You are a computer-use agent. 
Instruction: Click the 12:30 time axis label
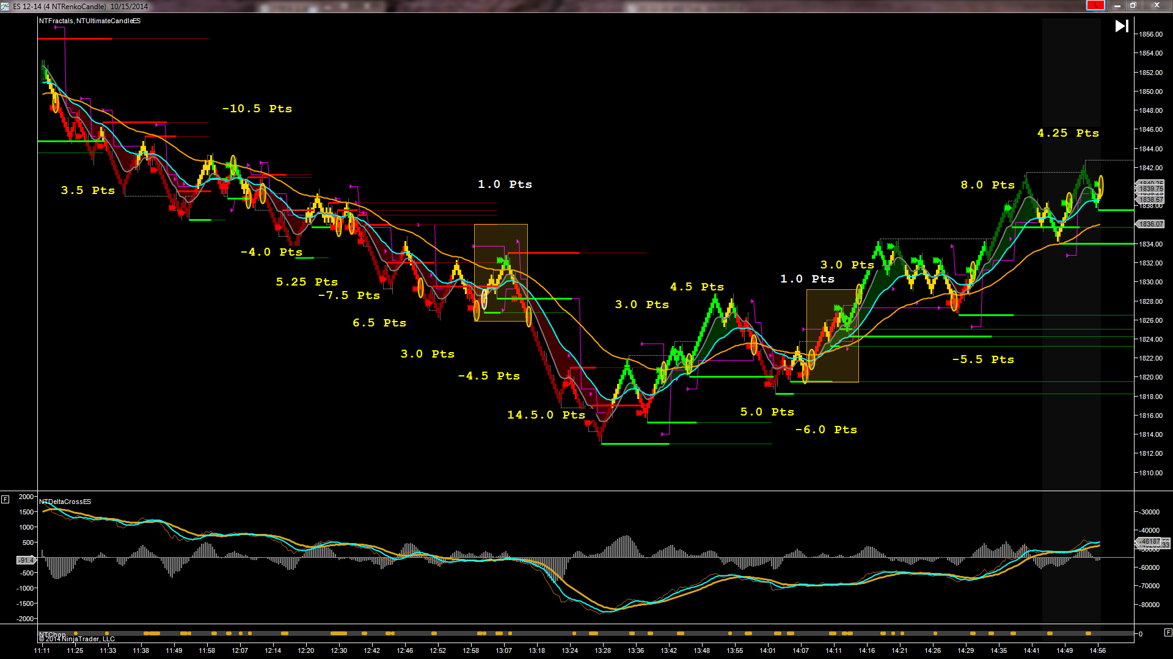click(339, 650)
